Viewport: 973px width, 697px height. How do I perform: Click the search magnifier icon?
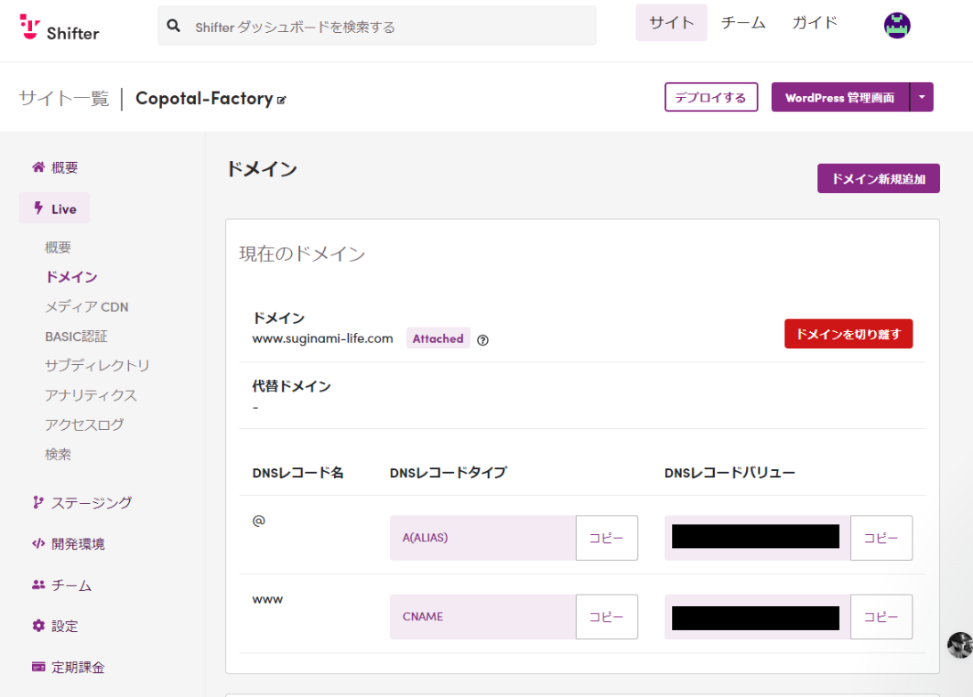(174, 27)
